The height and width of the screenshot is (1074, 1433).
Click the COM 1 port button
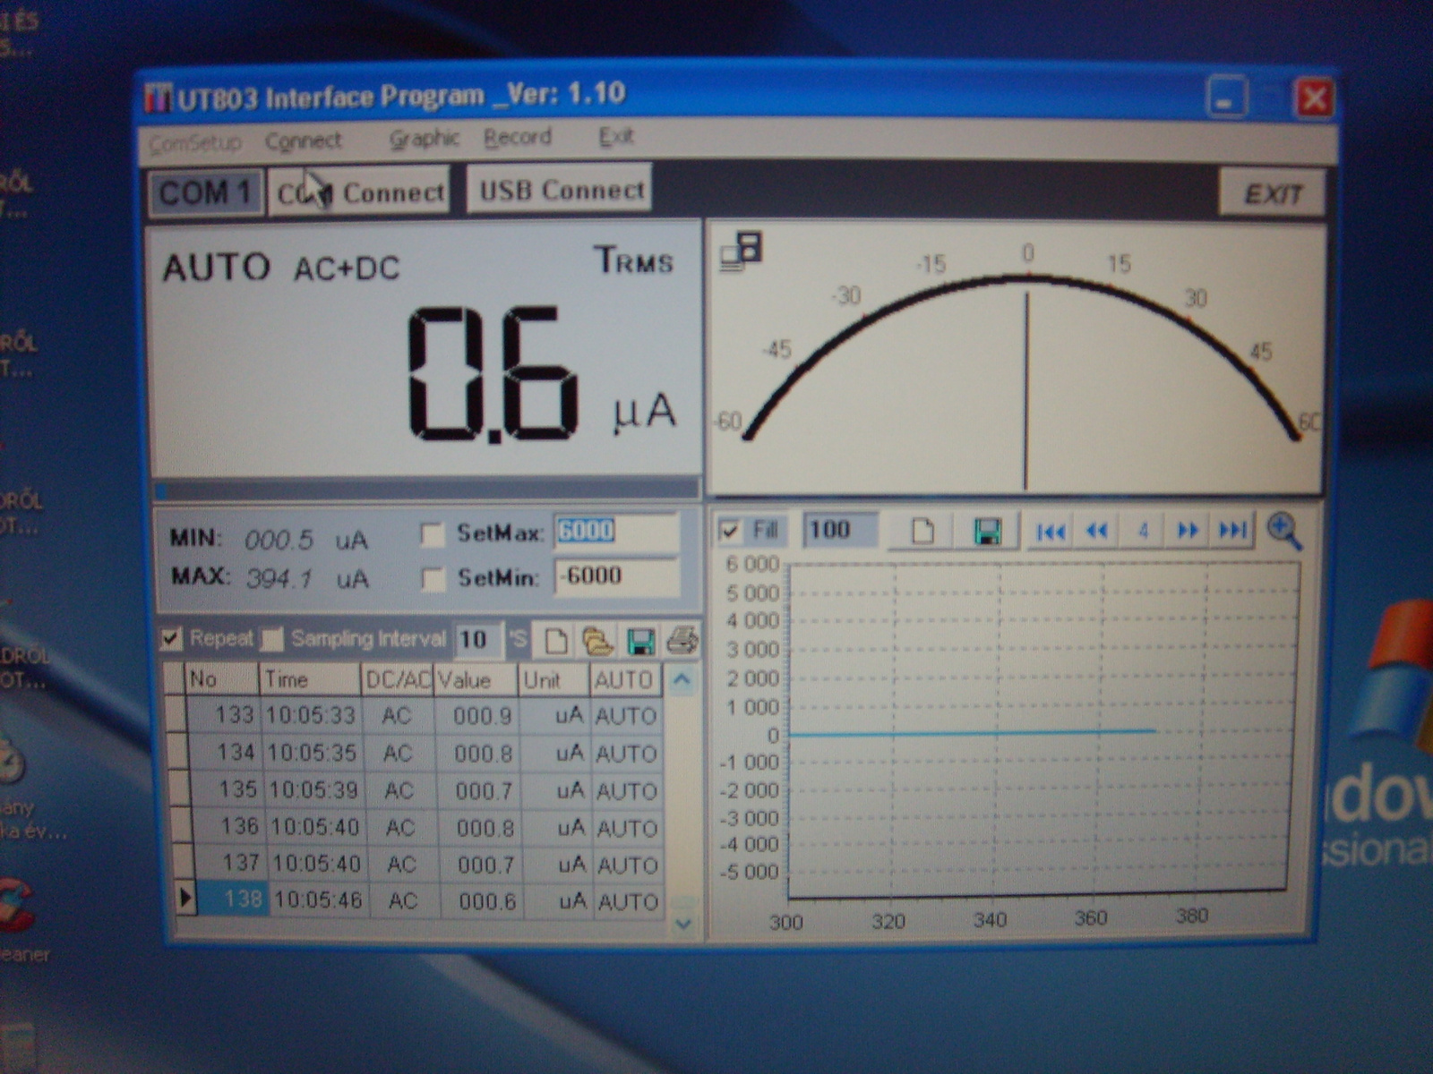tap(205, 192)
